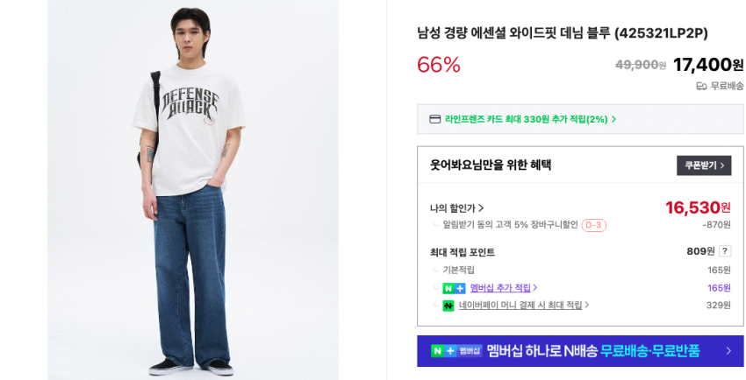
Task: Click the 멤버십 하나로 N배송 무료배송·무료반품 banner text
Action: tap(593, 351)
